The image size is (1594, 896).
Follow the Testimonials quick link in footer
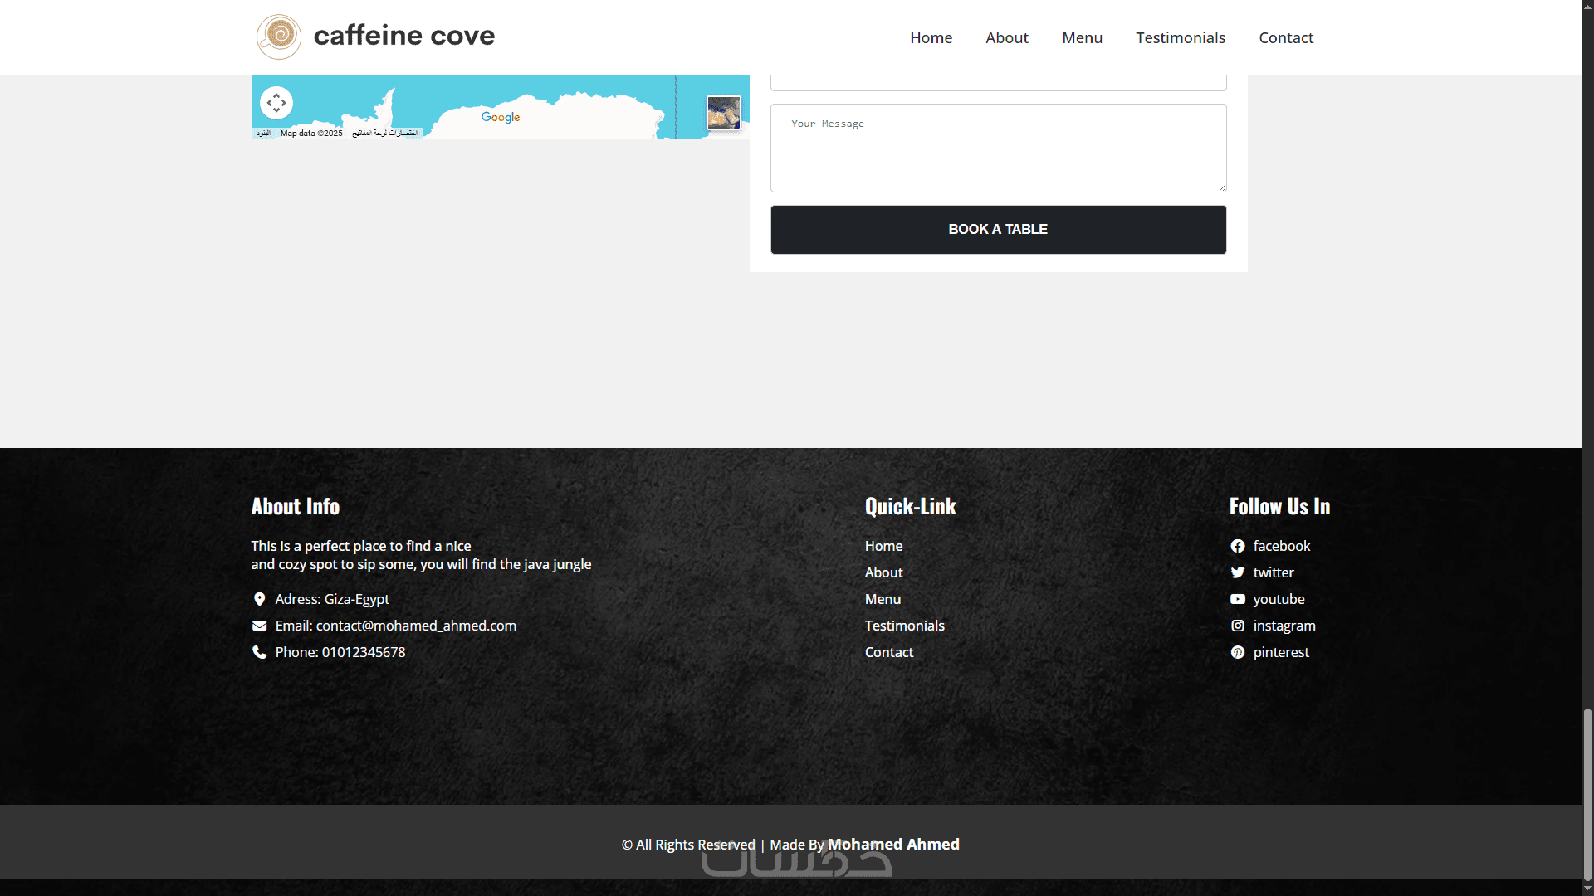pyautogui.click(x=904, y=626)
